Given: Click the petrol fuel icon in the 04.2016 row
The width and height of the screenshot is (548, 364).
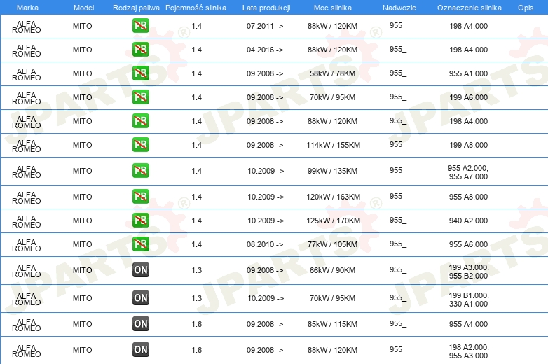Looking at the screenshot, I should [140, 50].
